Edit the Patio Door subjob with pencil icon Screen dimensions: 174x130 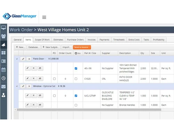tap(23, 59)
